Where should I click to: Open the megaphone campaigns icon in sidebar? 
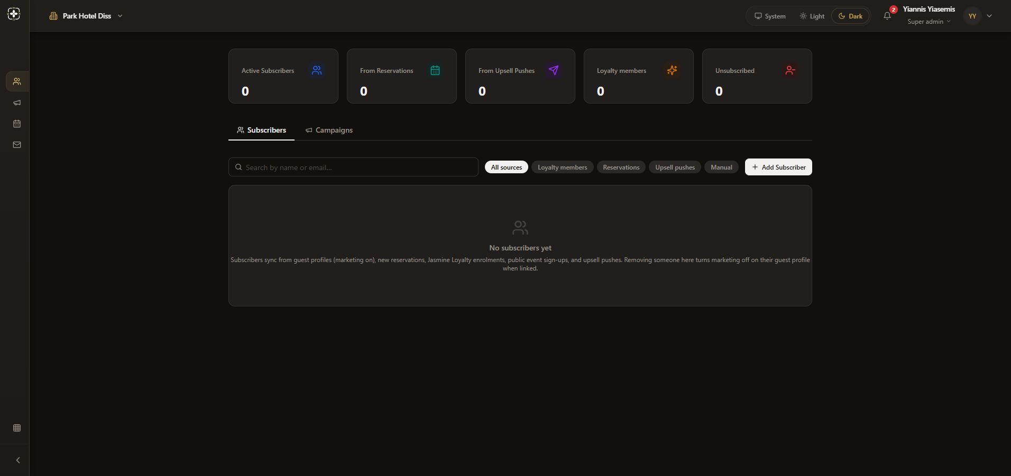click(x=17, y=102)
